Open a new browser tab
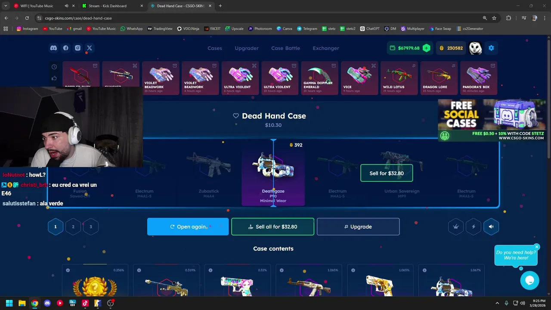This screenshot has width=551, height=310. coord(220,6)
